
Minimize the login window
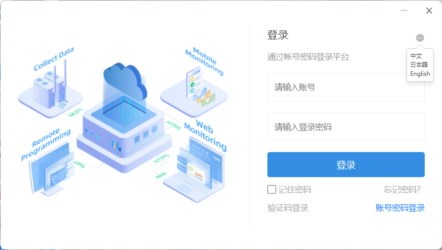[x=404, y=11]
